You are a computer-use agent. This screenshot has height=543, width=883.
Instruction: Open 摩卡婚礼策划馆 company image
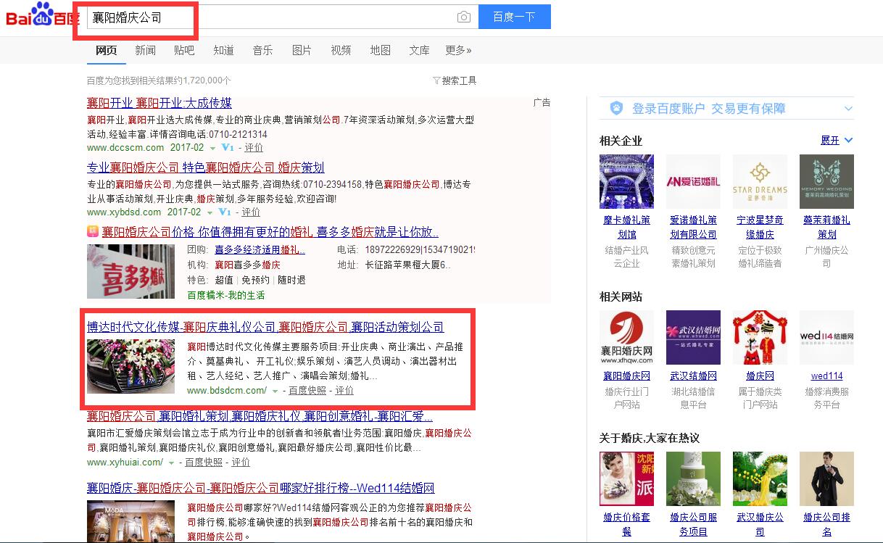(x=626, y=181)
